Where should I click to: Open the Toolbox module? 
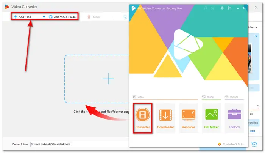pyautogui.click(x=234, y=118)
